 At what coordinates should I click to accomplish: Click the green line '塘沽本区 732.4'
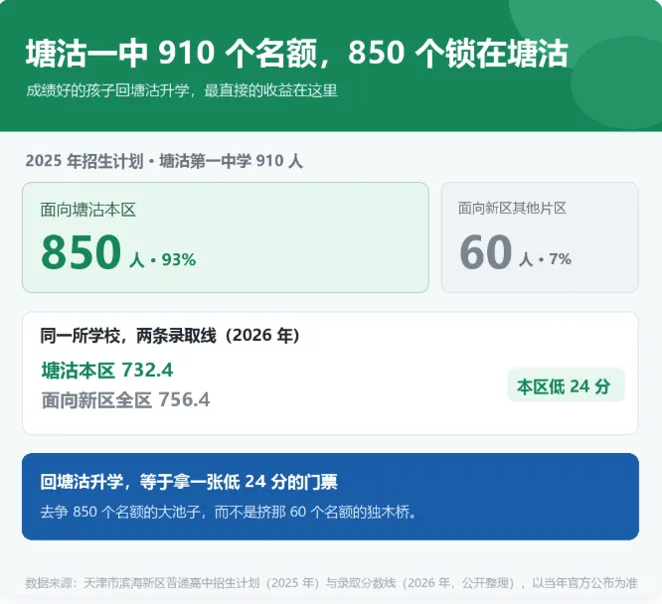coord(107,371)
